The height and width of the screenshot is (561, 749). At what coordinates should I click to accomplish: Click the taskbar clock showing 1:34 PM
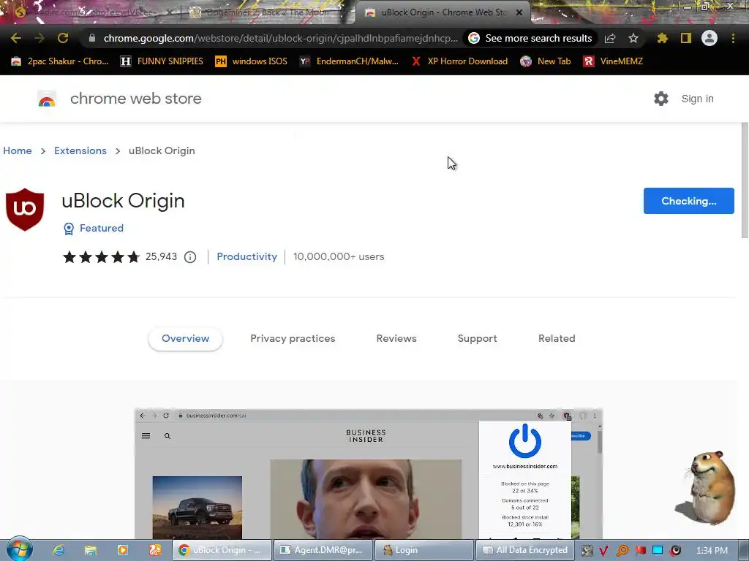coord(712,551)
